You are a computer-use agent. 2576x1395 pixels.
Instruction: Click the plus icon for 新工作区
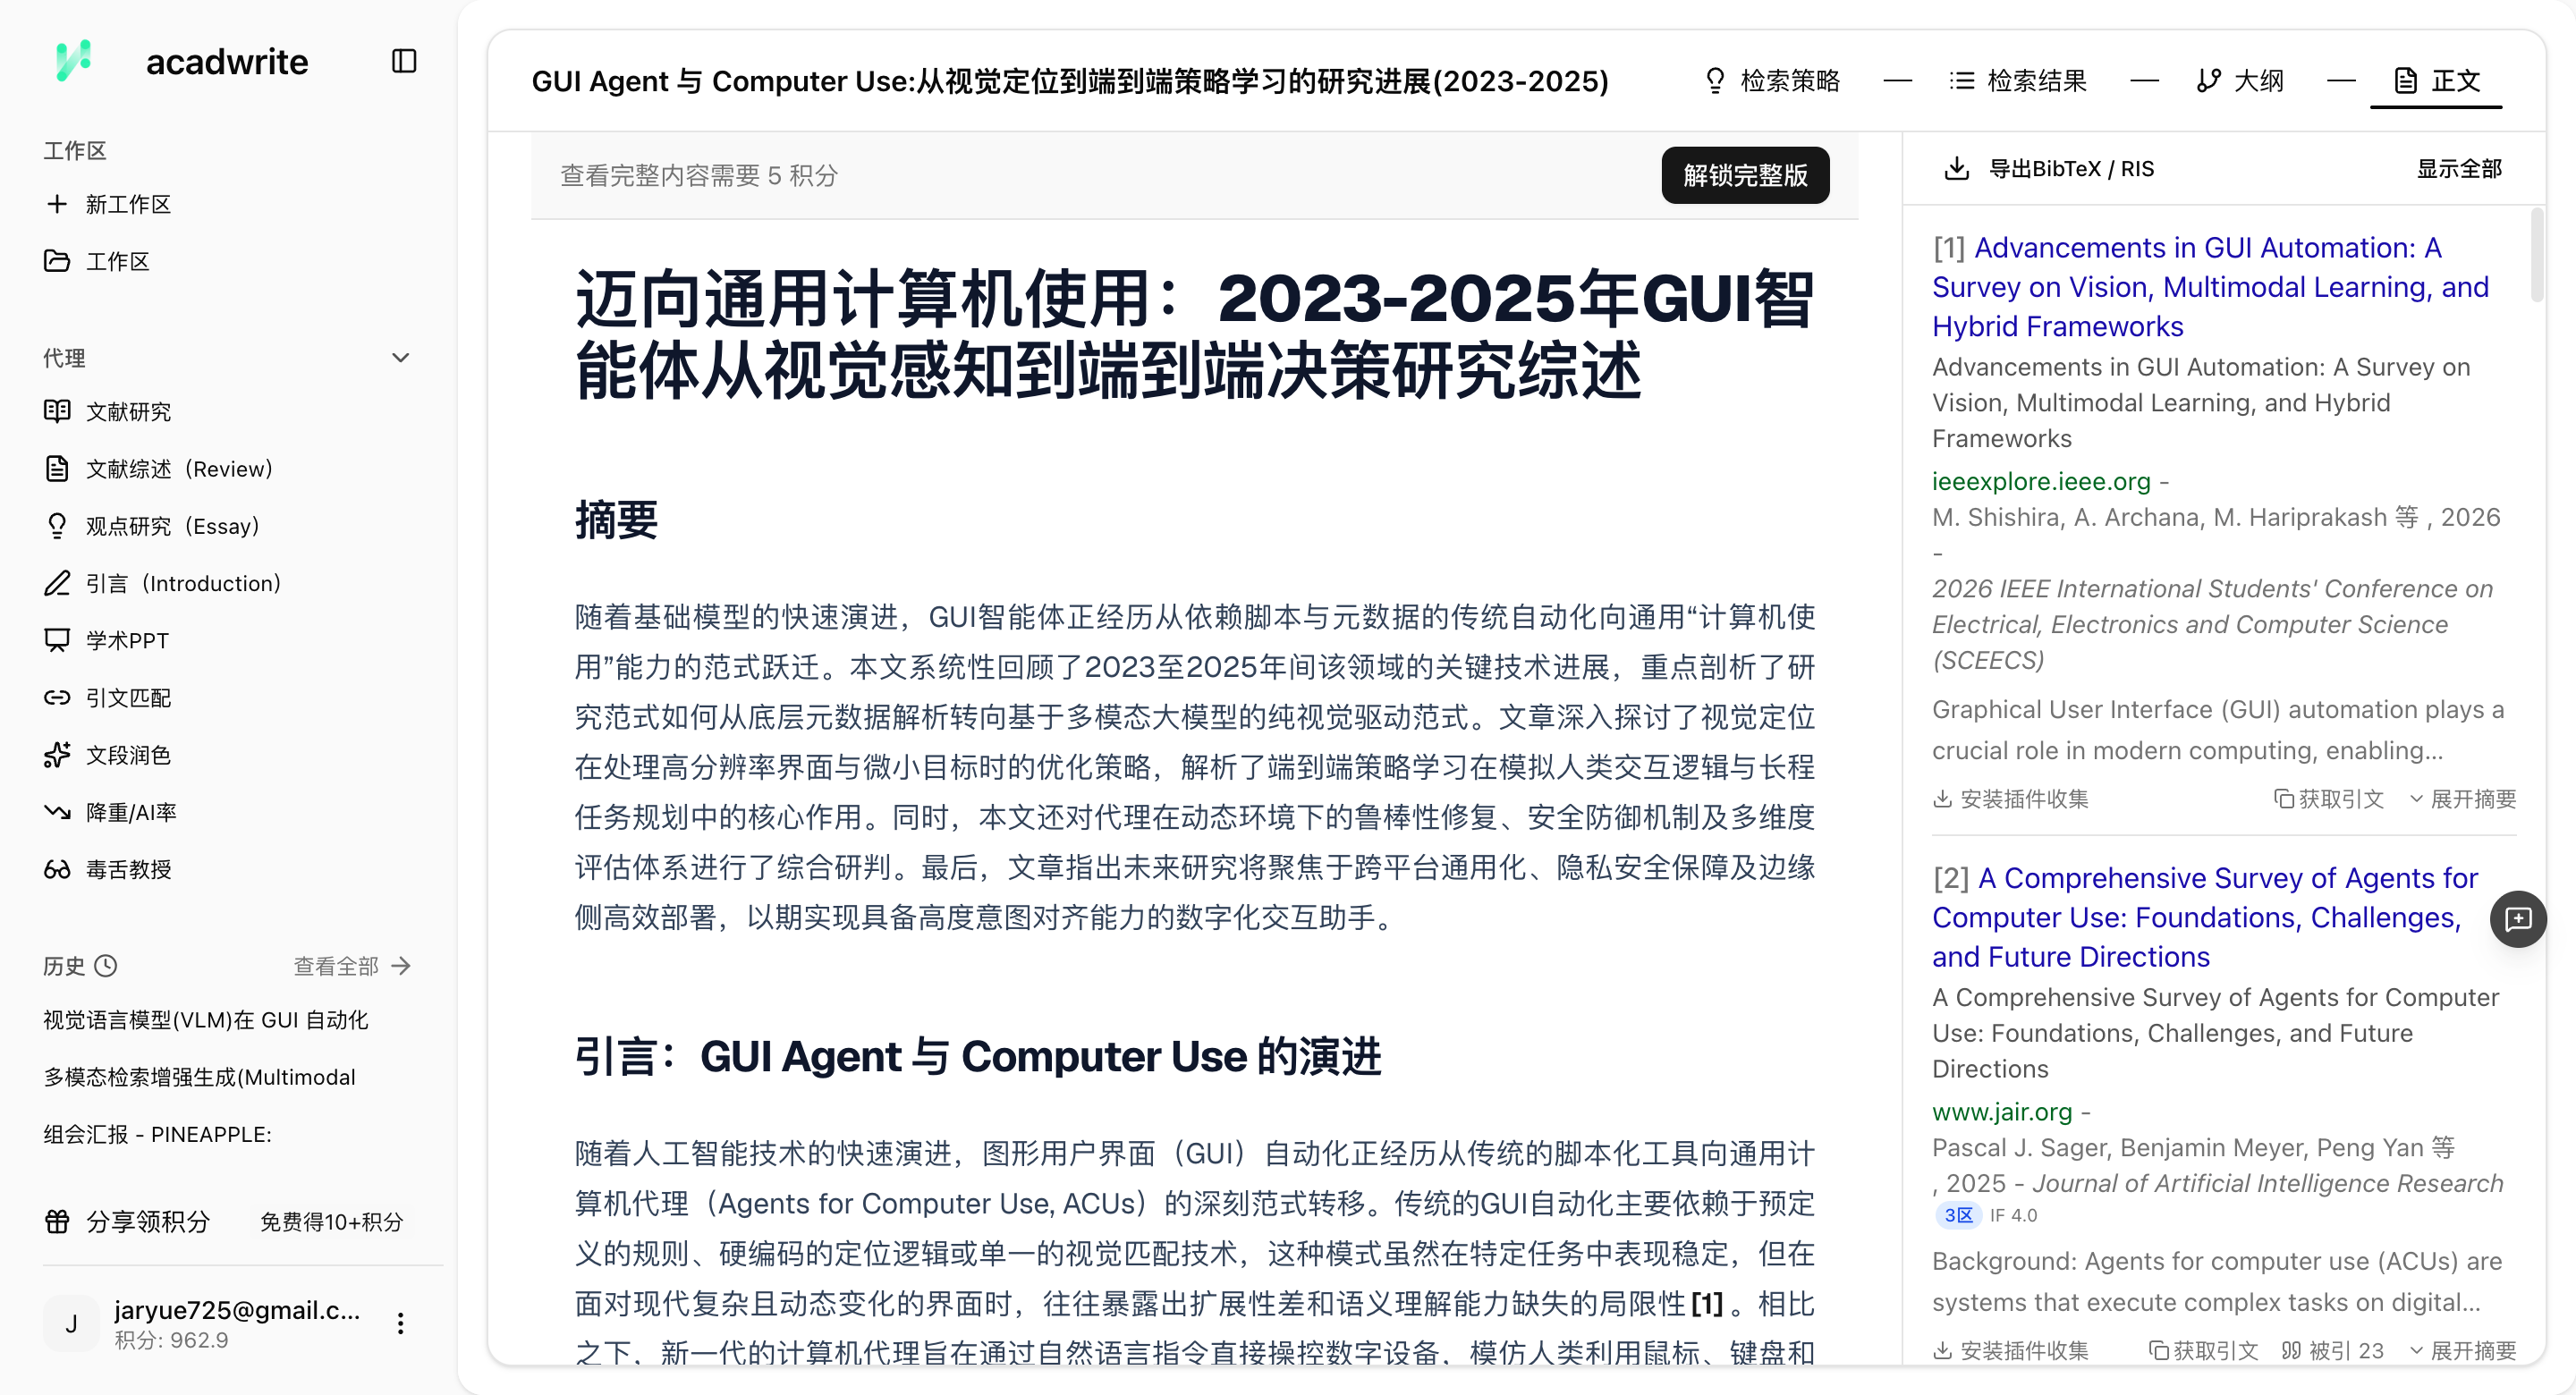57,204
